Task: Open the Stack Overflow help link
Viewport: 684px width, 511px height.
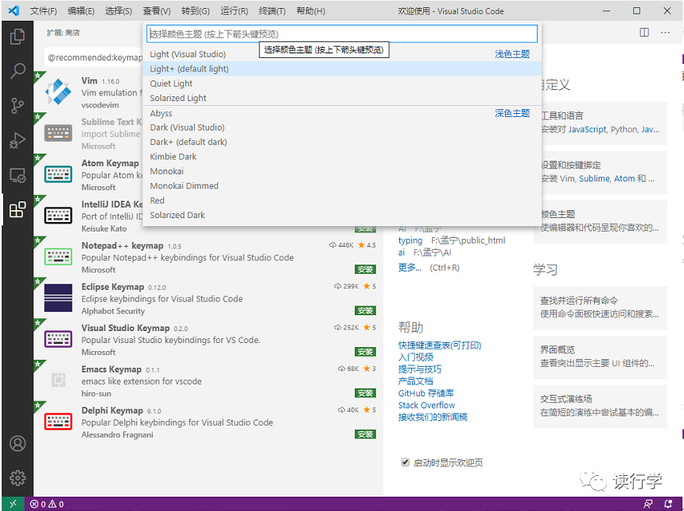Action: click(426, 405)
